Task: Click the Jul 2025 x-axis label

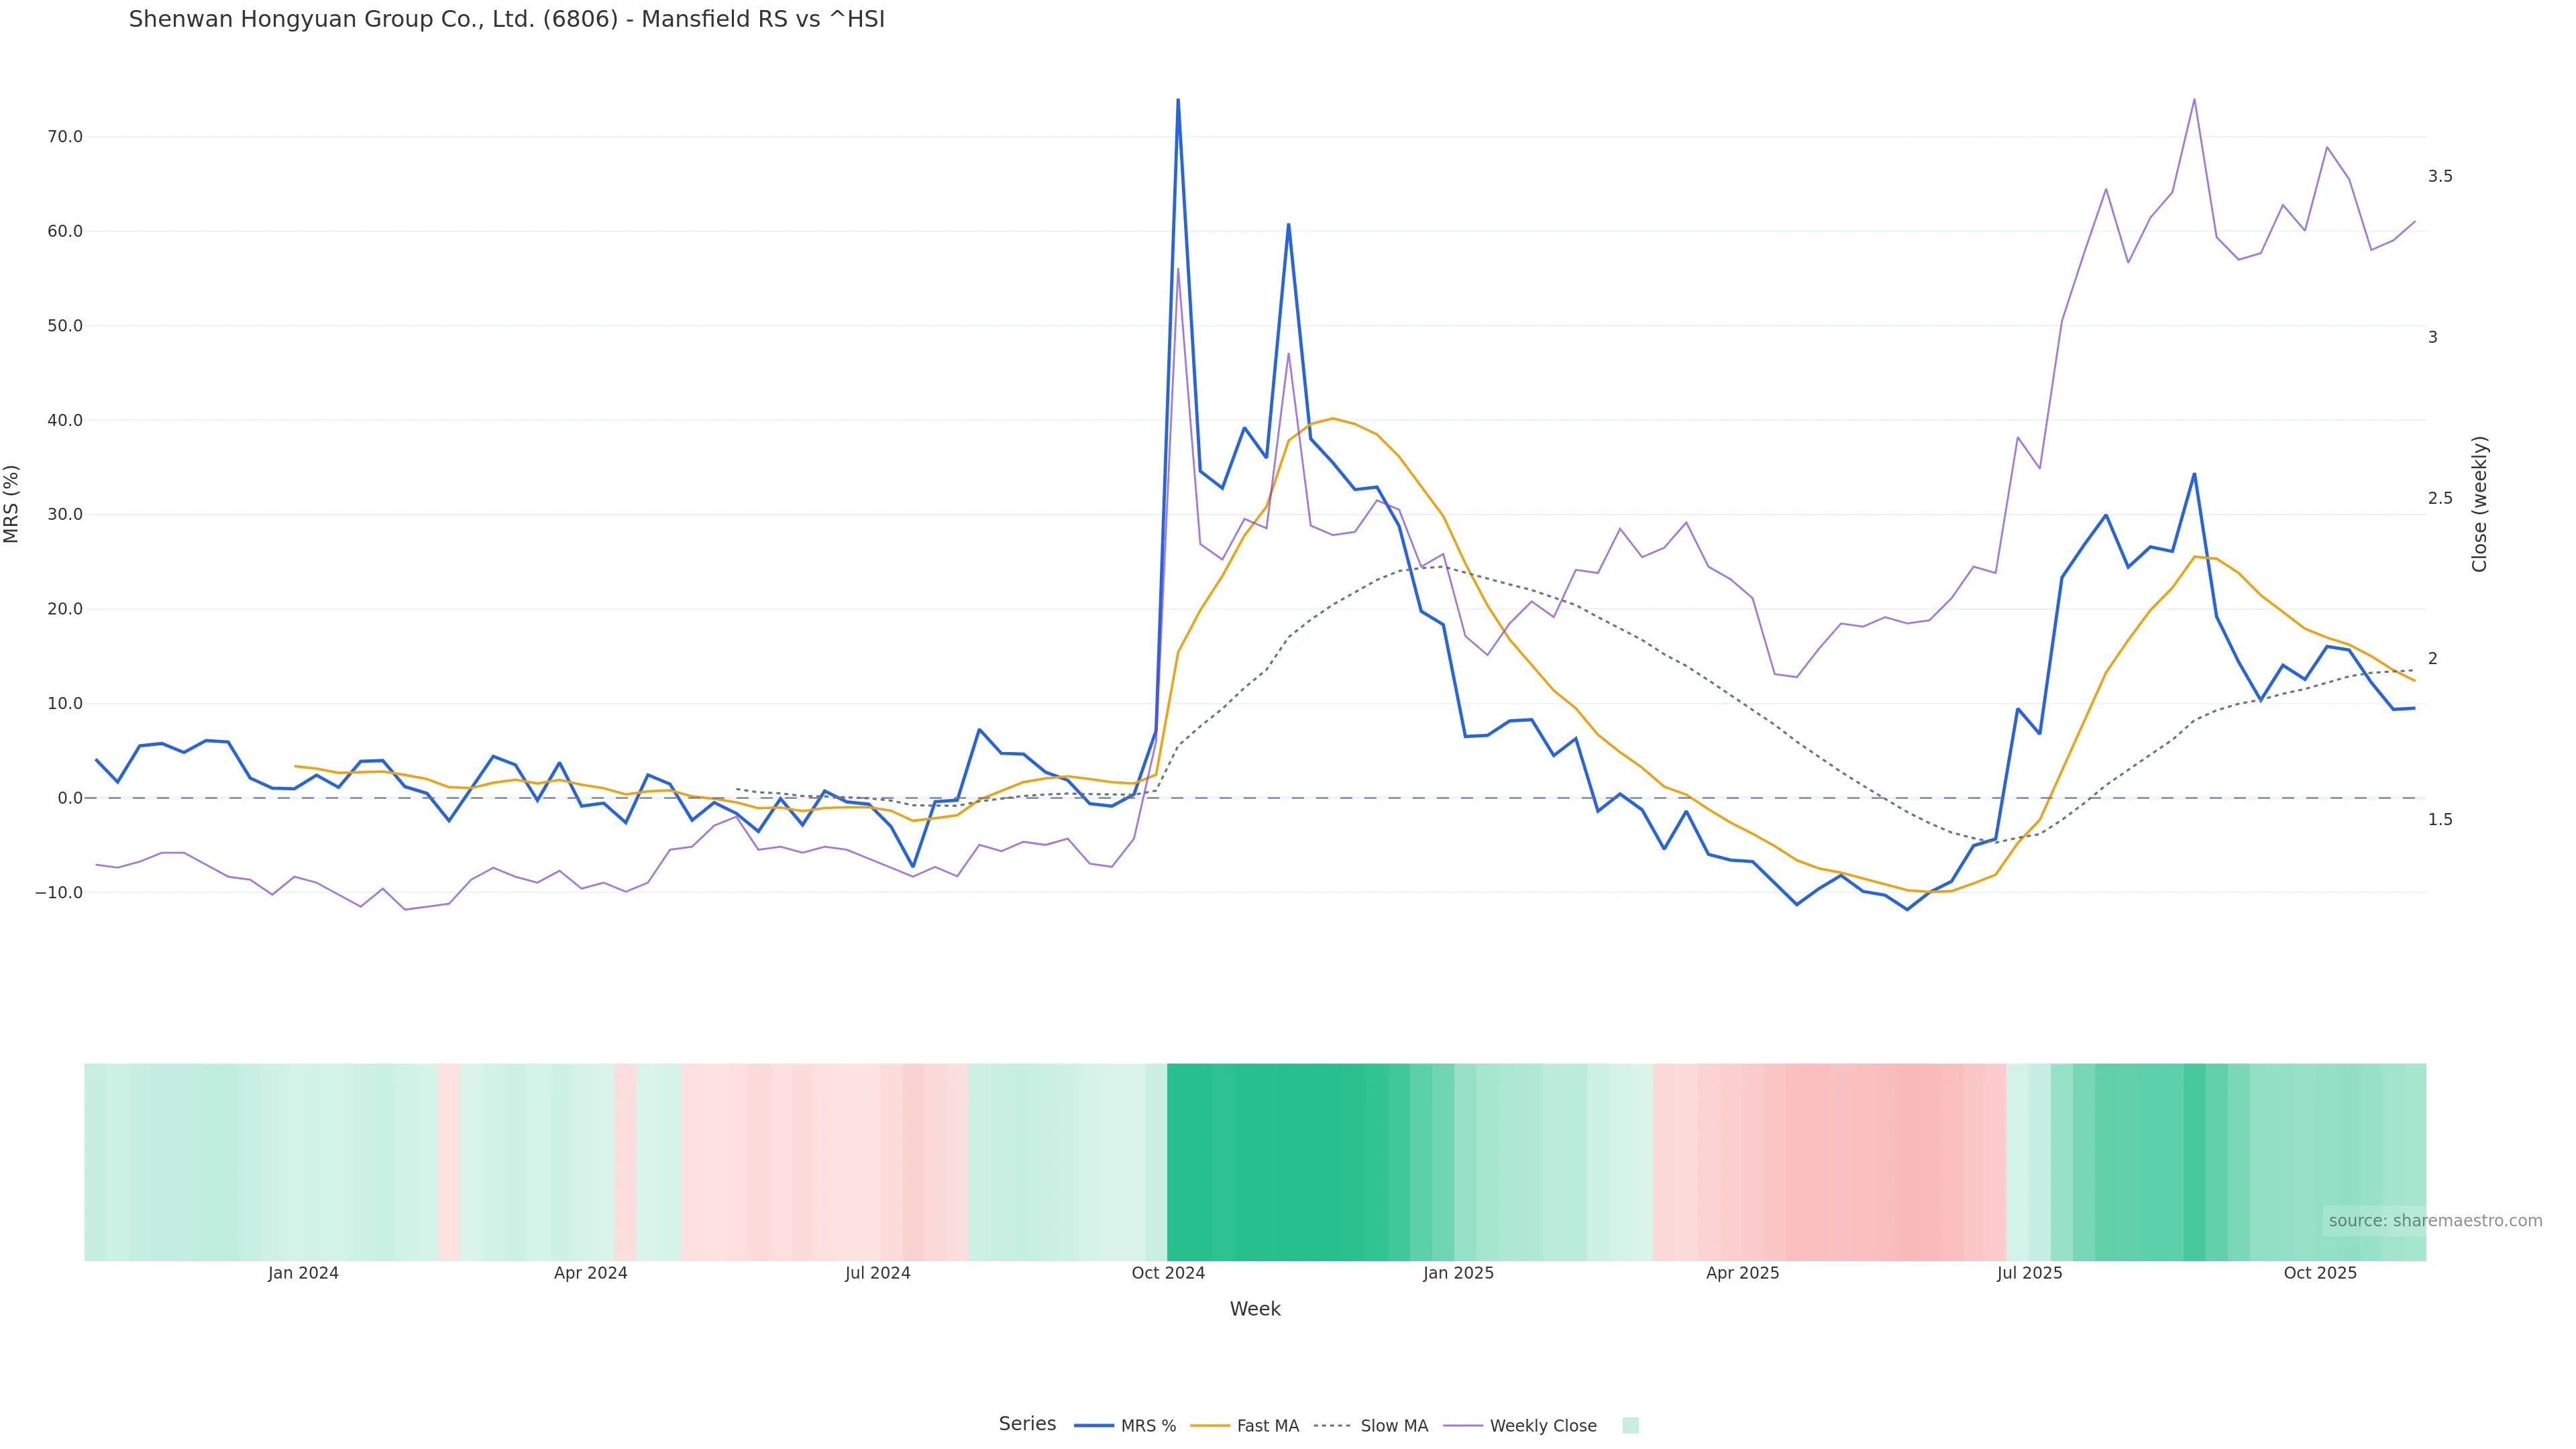Action: (x=2029, y=1273)
